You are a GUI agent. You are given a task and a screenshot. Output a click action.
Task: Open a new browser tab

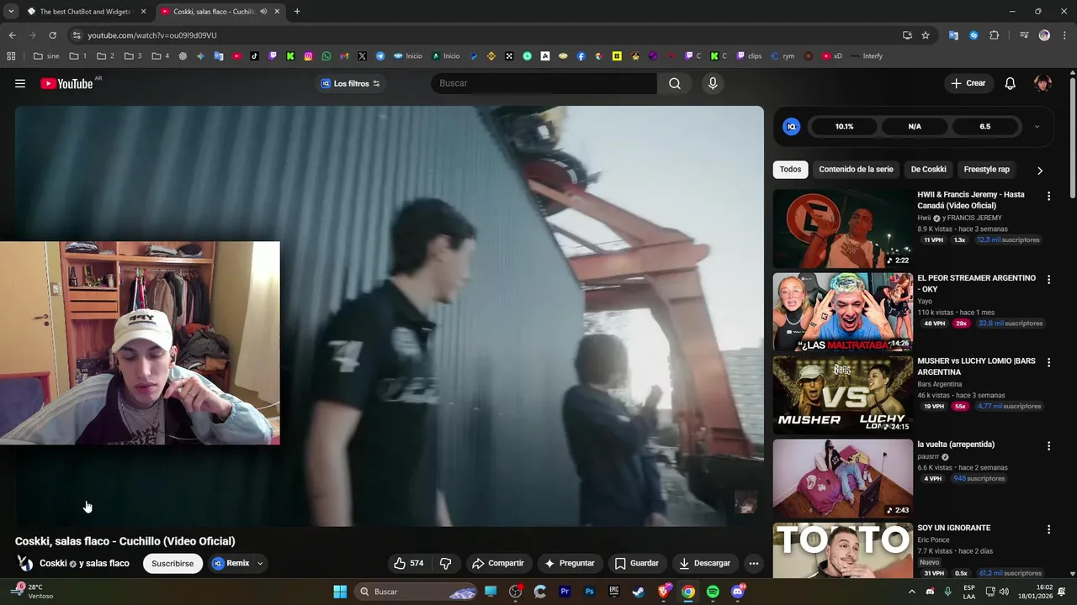pos(297,12)
